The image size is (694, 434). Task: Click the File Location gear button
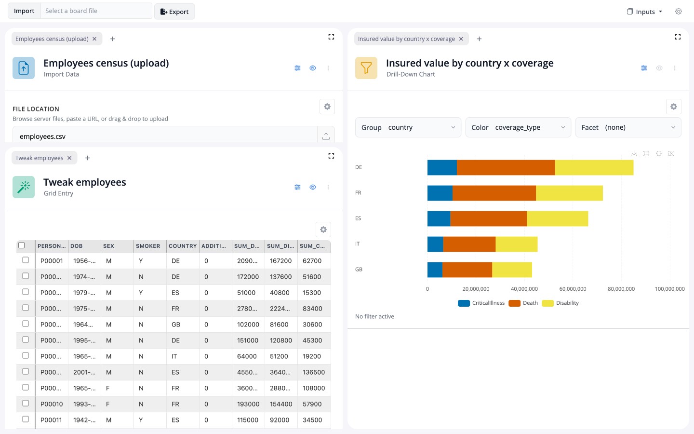[x=327, y=107]
